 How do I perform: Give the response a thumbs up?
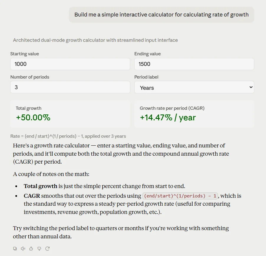point(31,249)
